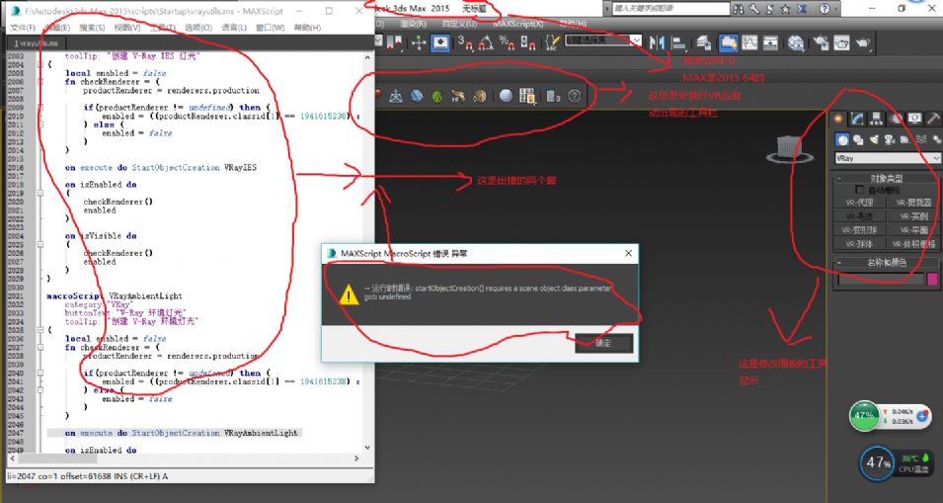This screenshot has height=503, width=943.
Task: Open 语言(L) menu in MAXScript editor
Action: pyautogui.click(x=234, y=28)
